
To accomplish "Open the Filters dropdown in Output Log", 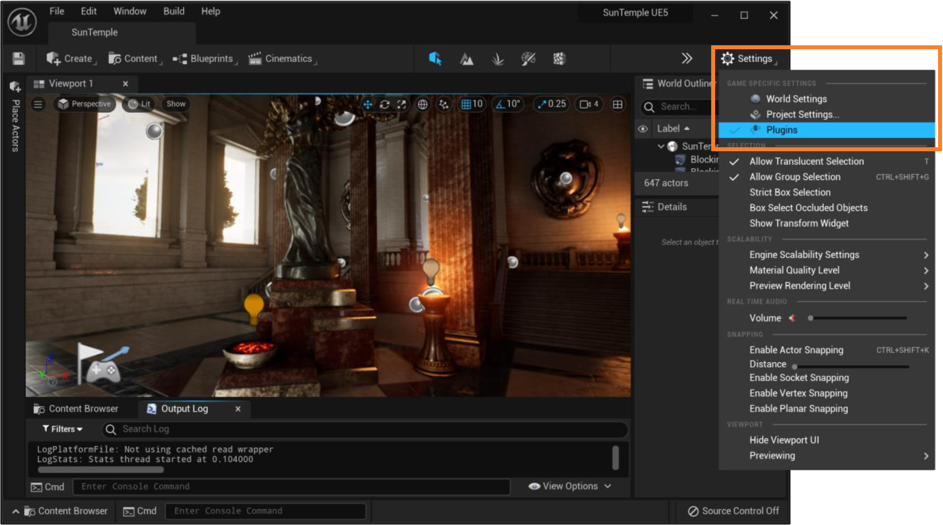I will pyautogui.click(x=63, y=429).
